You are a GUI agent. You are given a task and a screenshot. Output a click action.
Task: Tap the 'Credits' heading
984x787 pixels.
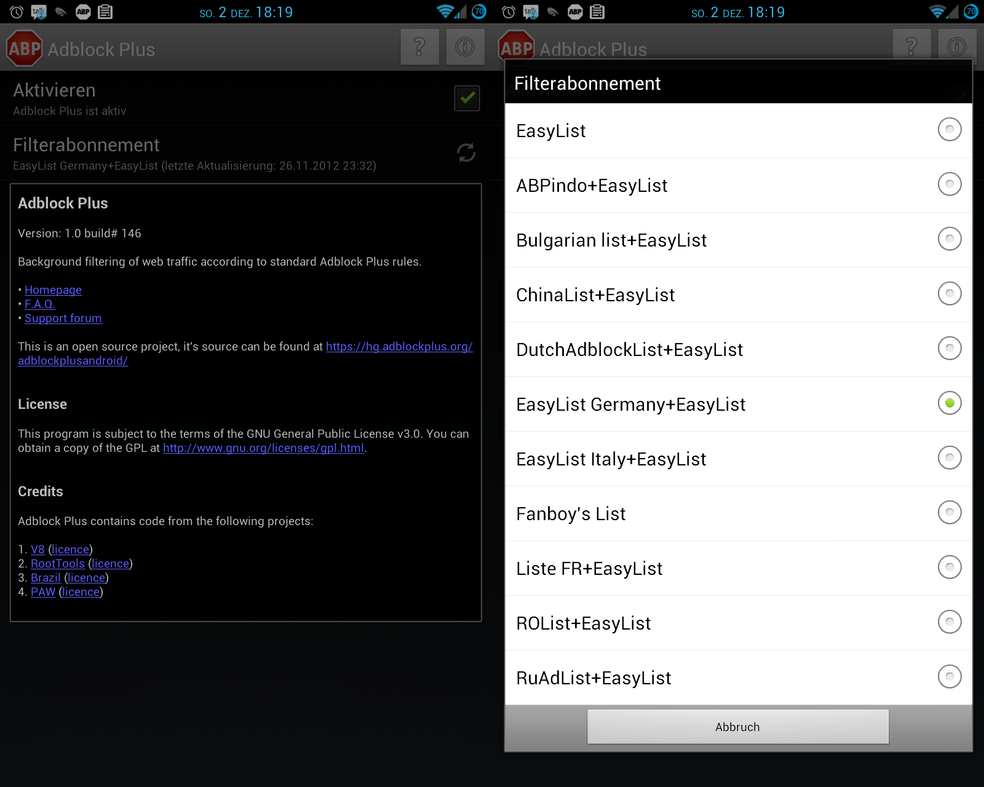pos(41,491)
